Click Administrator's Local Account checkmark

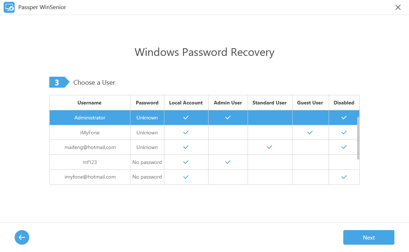(186, 118)
